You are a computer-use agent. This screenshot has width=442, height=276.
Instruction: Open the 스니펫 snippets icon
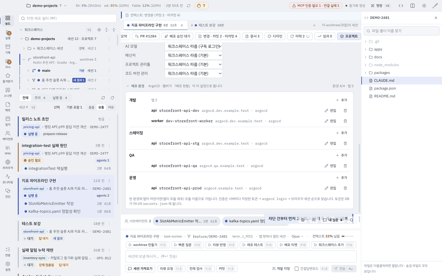(8, 92)
